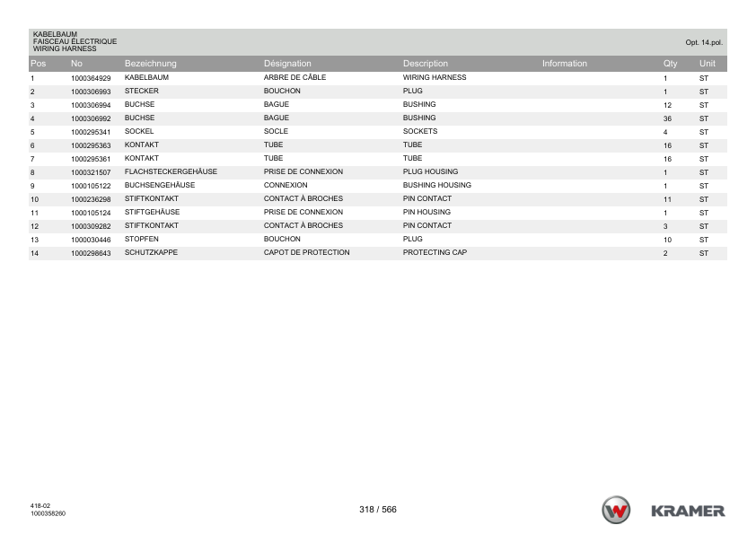
Task: Click part number 1000306993
Action: pyautogui.click(x=90, y=92)
